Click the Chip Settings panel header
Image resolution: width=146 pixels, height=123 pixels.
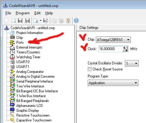tap(111, 28)
